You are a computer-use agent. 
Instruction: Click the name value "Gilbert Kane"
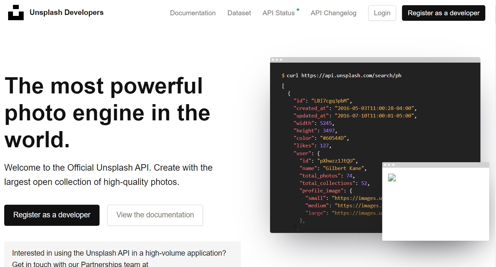click(344, 168)
